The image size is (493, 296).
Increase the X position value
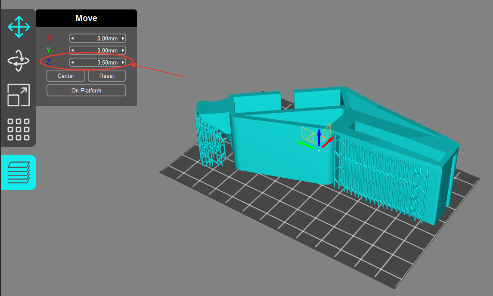point(123,38)
